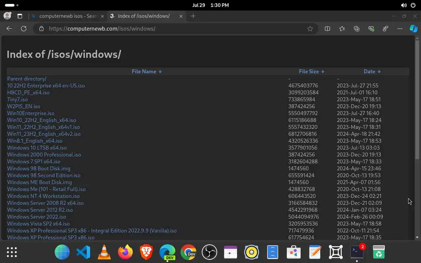Click the vertical scrollbar down arrow

(417, 237)
